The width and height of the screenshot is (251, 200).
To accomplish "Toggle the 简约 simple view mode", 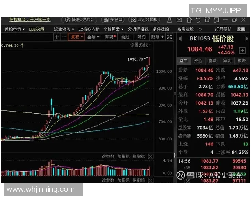I will click(140, 37).
